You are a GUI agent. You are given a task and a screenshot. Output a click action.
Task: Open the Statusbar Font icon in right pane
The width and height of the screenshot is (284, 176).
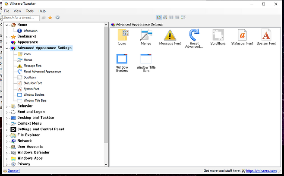pos(242,35)
